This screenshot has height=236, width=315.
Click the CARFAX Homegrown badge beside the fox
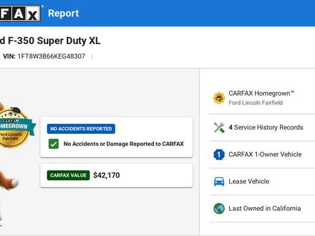tap(17, 127)
